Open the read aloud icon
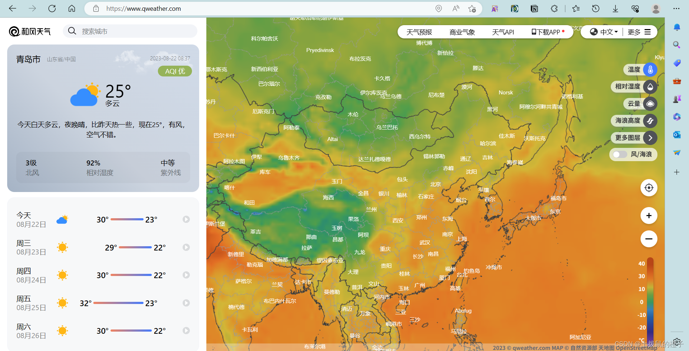This screenshot has height=351, width=689. coord(456,9)
